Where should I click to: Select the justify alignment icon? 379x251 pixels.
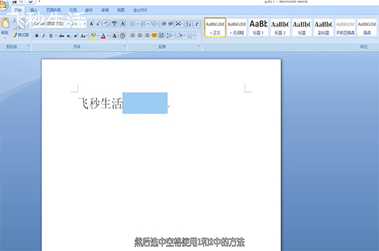[154, 36]
